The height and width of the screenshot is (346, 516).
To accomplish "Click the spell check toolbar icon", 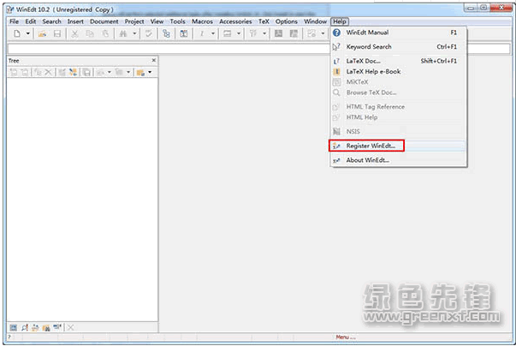I will [149, 33].
